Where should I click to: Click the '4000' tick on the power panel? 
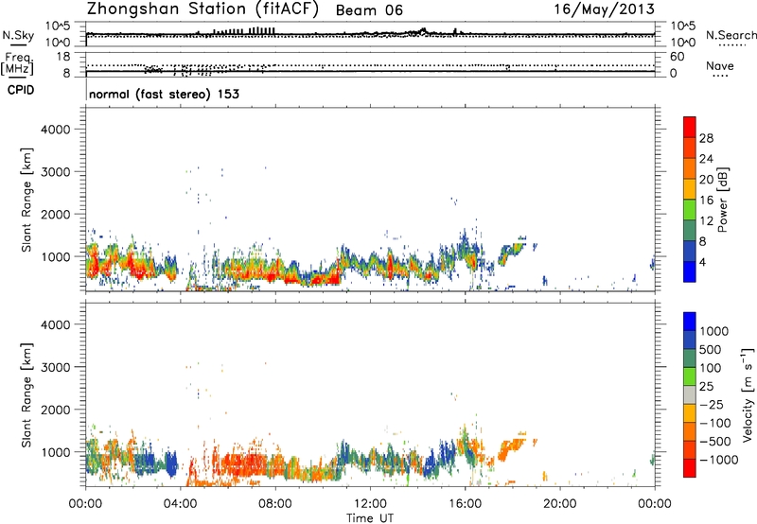tap(56, 130)
